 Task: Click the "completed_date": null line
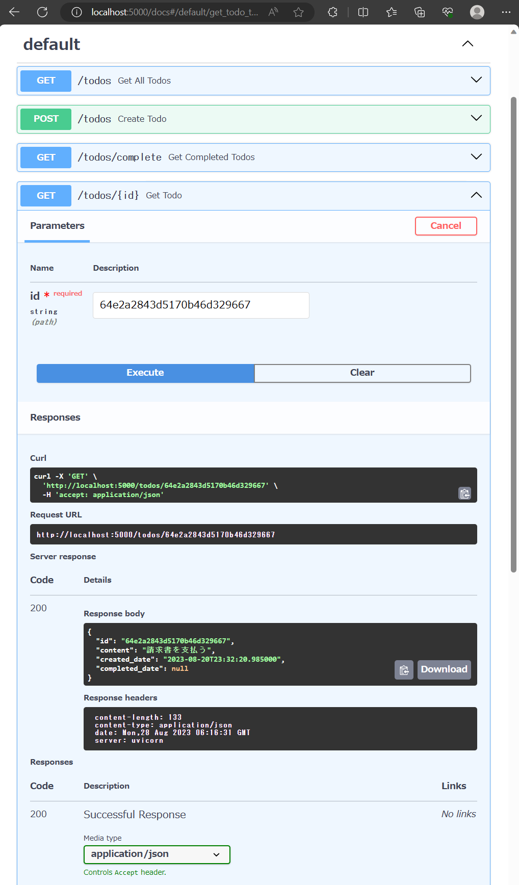pyautogui.click(x=142, y=669)
